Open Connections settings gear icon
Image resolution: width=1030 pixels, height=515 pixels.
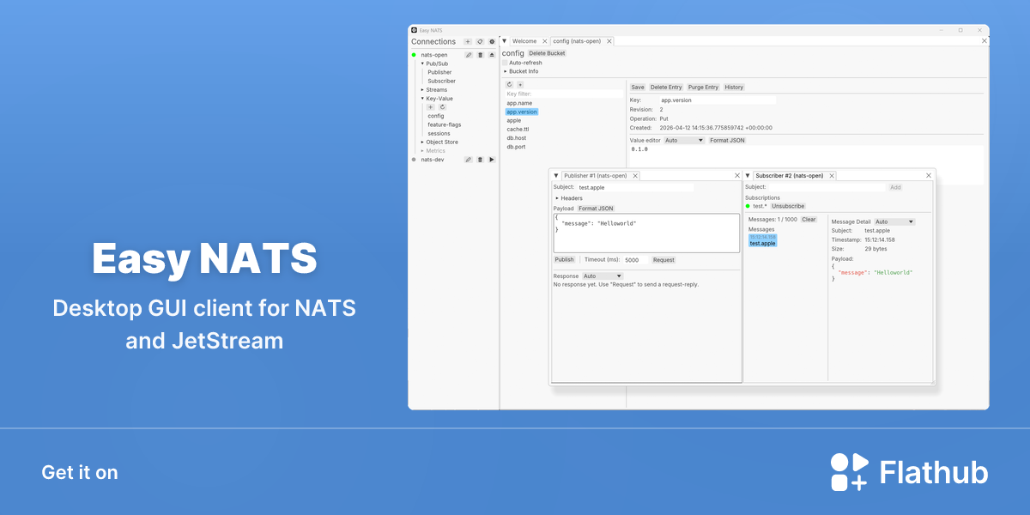[x=492, y=41]
